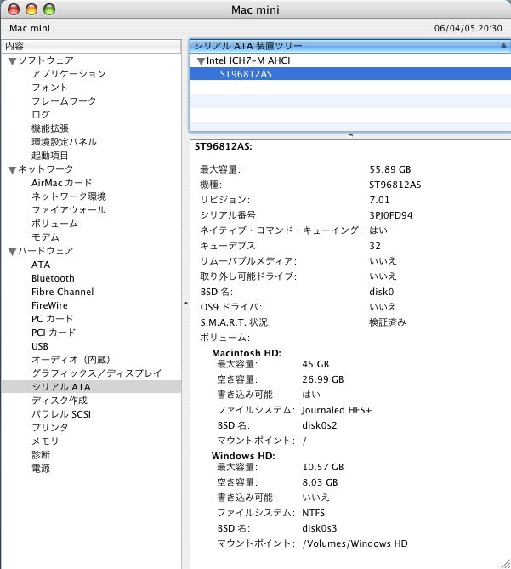Collapse the ハードウェア section triangle
This screenshot has width=511, height=569.
[x=12, y=252]
